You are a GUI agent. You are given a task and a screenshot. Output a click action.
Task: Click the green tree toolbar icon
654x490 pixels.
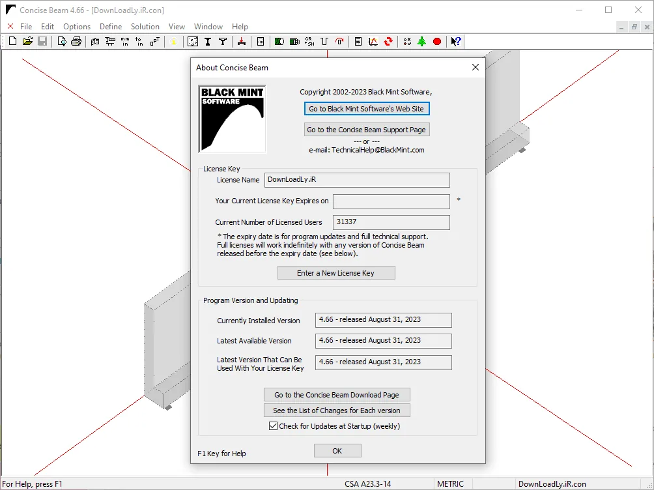tap(422, 41)
